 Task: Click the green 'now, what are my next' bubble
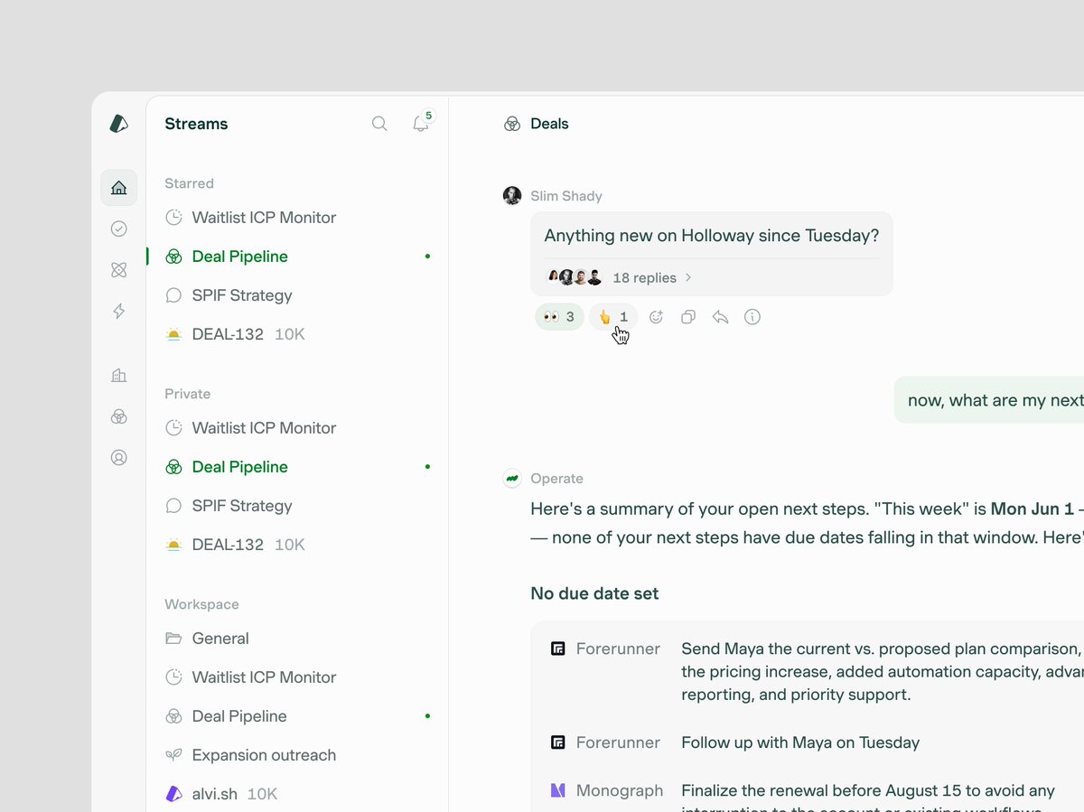click(x=989, y=400)
